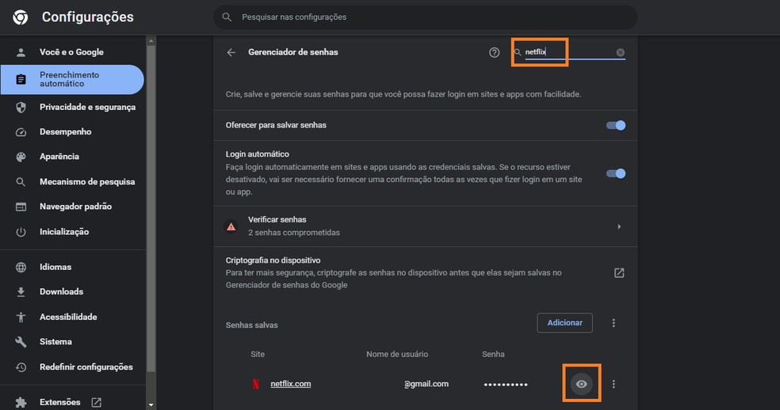This screenshot has height=410, width=780.
Task: Select Preenchimento automático in sidebar
Action: pos(72,79)
